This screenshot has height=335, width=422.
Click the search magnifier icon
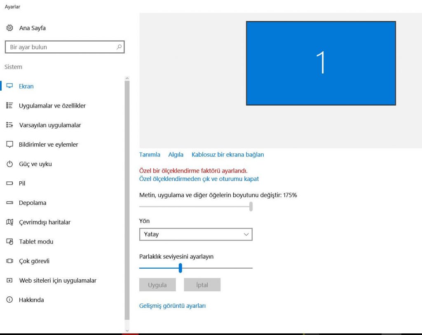[119, 47]
